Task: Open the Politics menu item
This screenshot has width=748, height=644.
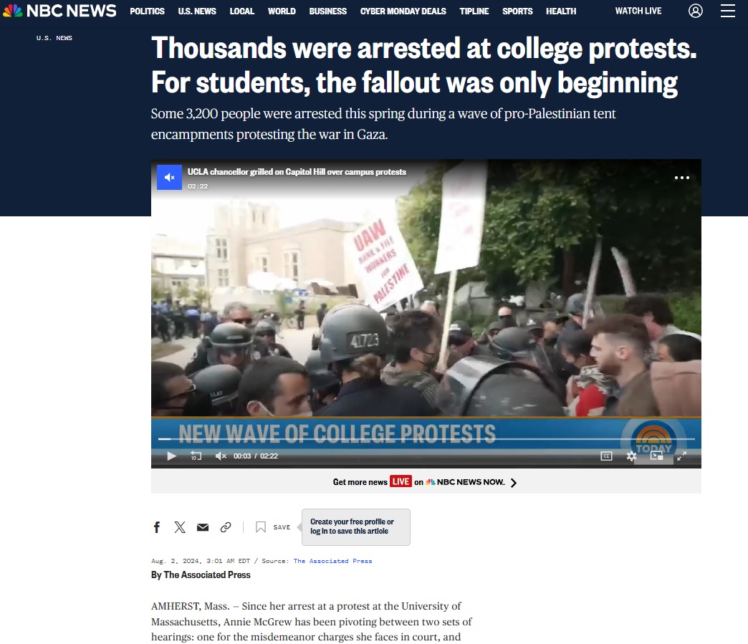Action: (147, 11)
